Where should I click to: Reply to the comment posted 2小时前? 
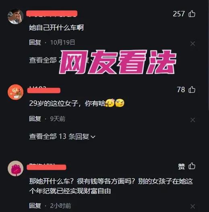coord(35,206)
